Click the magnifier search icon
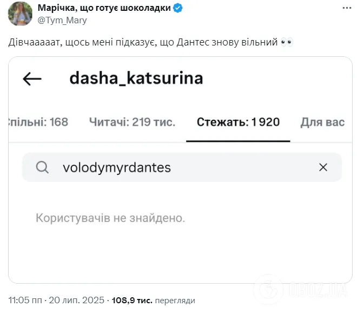The image size is (357, 313). pos(42,167)
